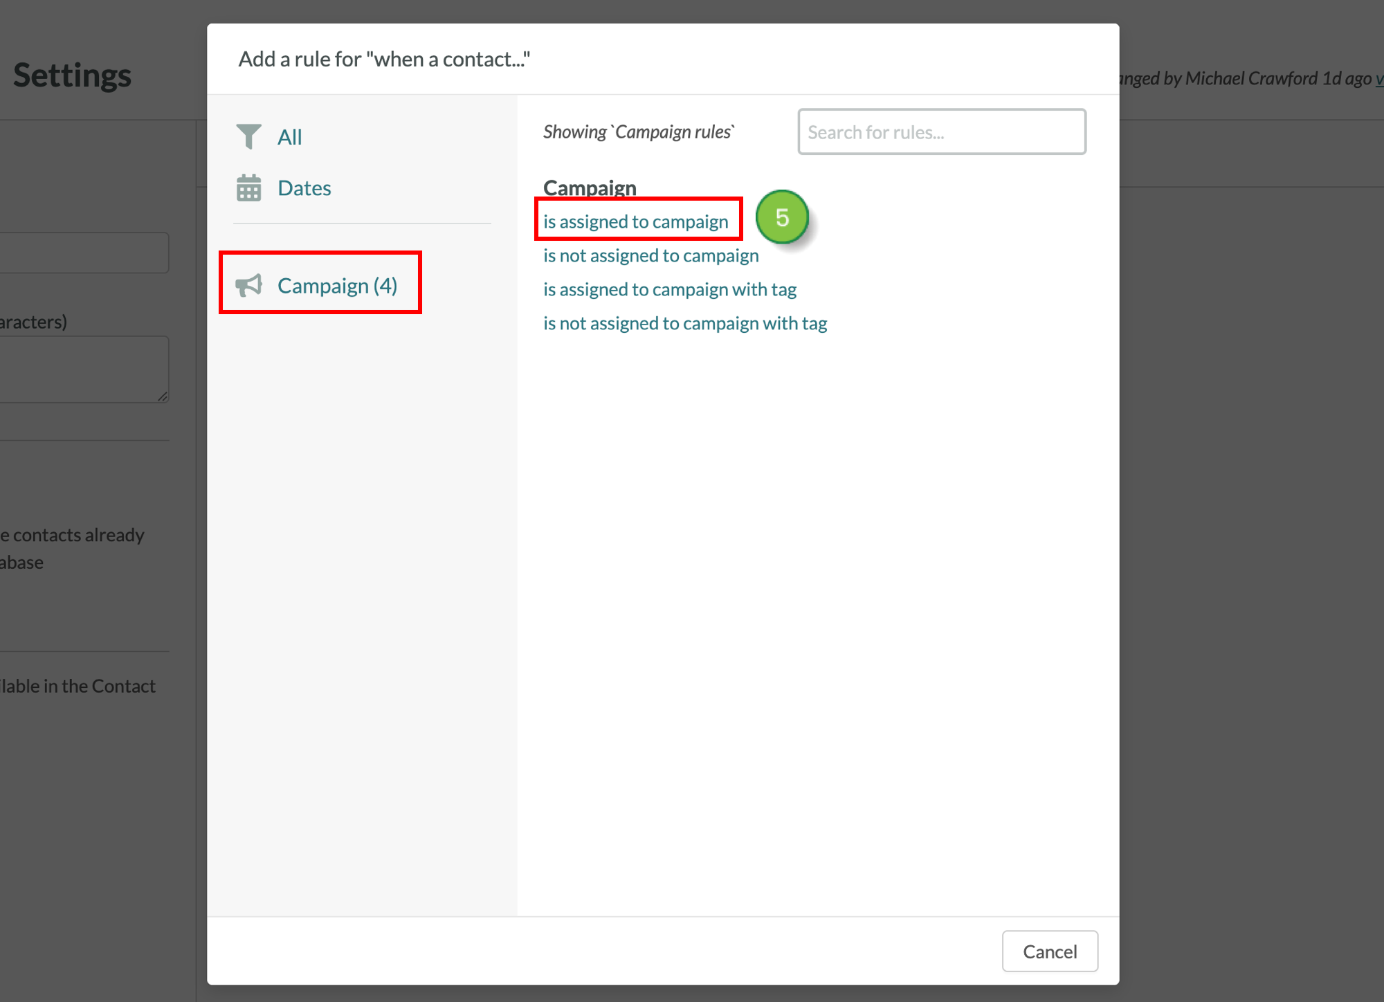Viewport: 1384px width, 1002px height.
Task: Focus the 'Search for rules...' field
Action: 941,131
